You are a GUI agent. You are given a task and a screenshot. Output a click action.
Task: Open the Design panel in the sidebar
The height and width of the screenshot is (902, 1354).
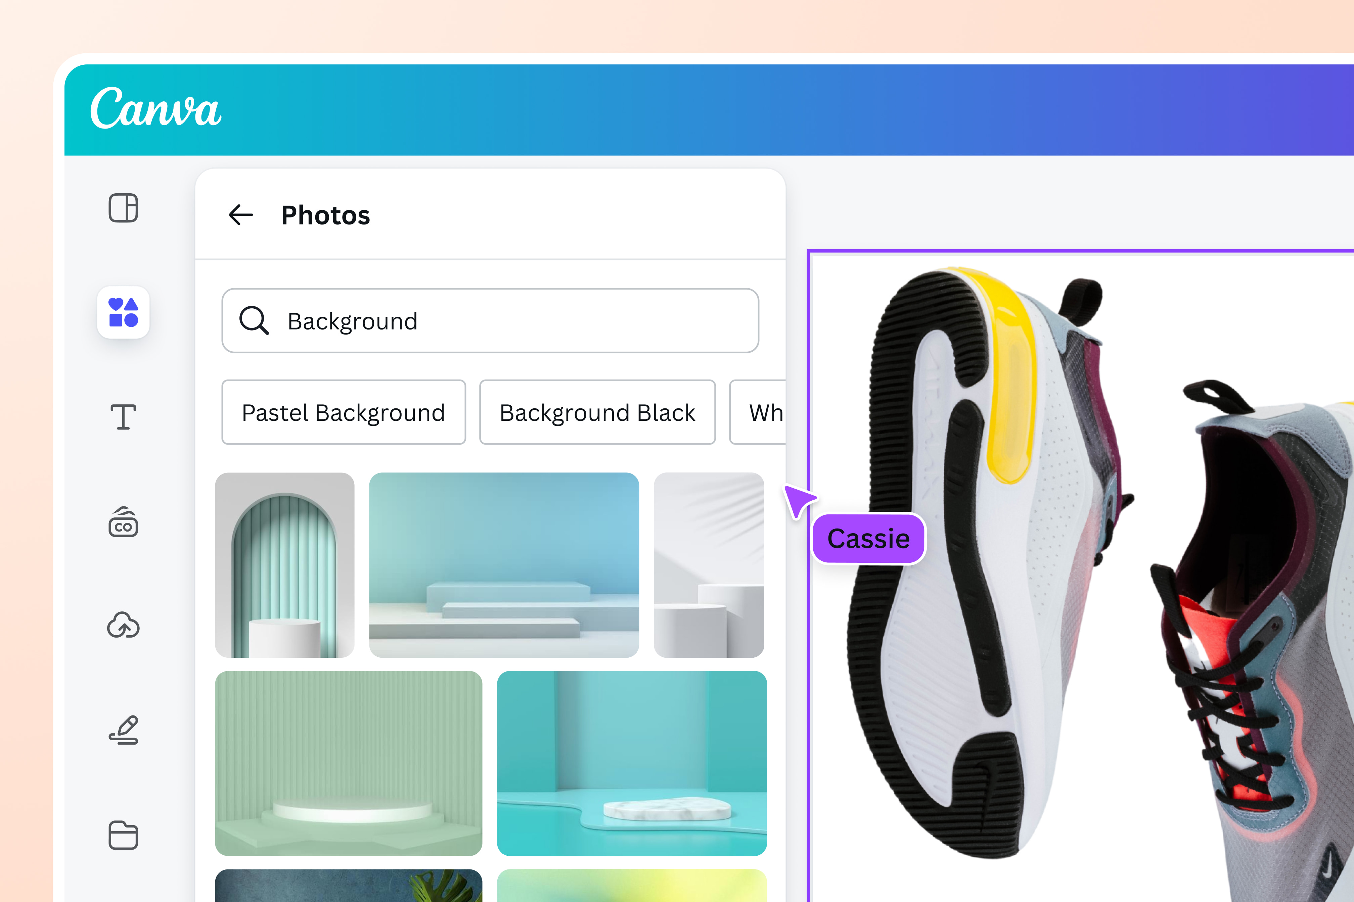[123, 209]
